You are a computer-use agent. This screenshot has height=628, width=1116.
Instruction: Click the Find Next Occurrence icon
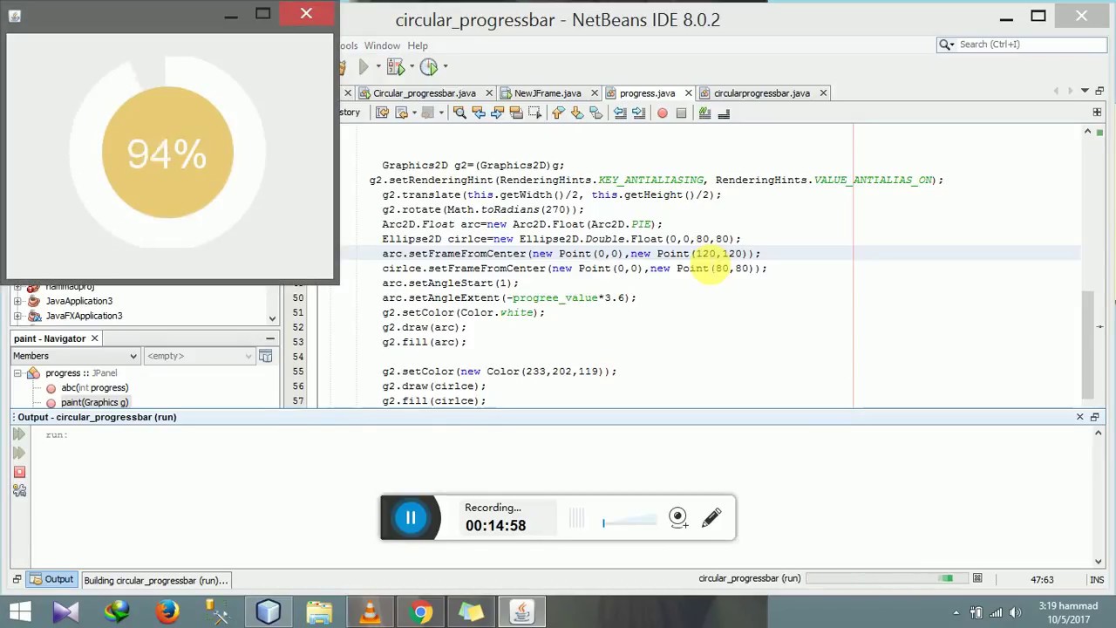[x=497, y=113]
